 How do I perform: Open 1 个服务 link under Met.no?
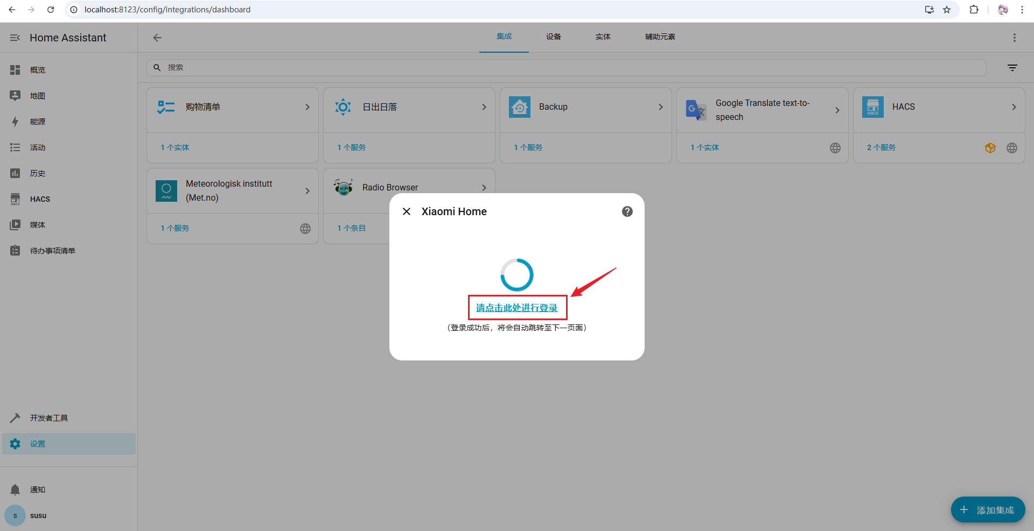[175, 228]
